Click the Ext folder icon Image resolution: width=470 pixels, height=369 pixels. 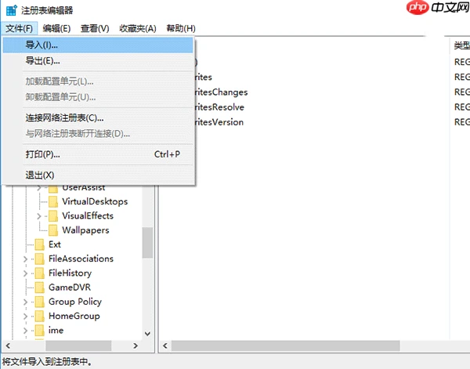(x=40, y=244)
